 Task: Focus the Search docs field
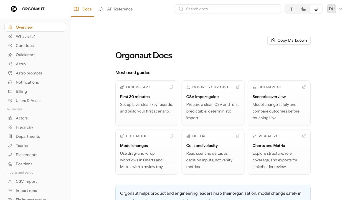228,9
